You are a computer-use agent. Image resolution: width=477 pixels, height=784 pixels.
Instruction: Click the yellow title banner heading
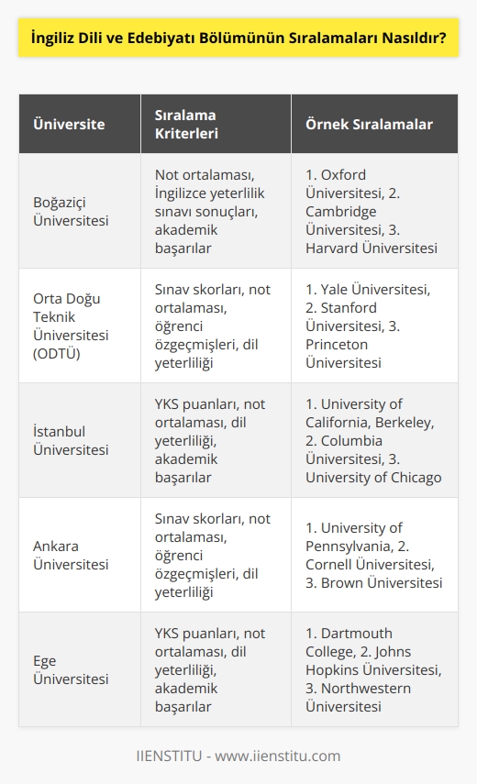238,38
